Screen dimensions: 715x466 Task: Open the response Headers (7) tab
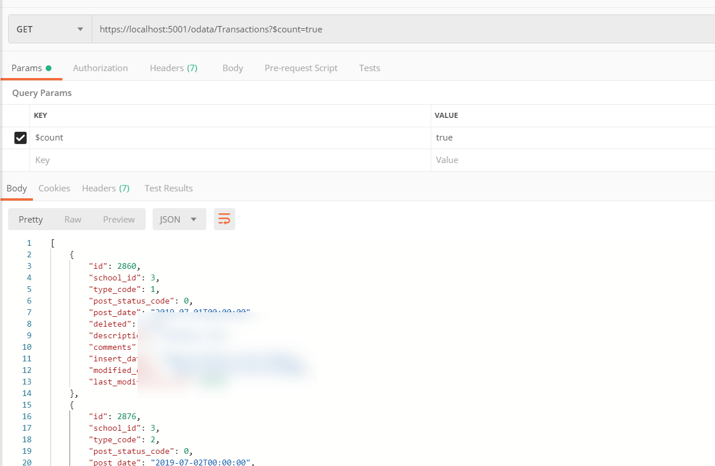pos(105,188)
